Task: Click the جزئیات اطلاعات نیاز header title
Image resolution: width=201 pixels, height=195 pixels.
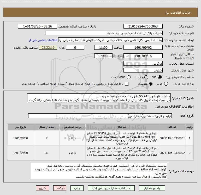Action: pyautogui.click(x=178, y=13)
